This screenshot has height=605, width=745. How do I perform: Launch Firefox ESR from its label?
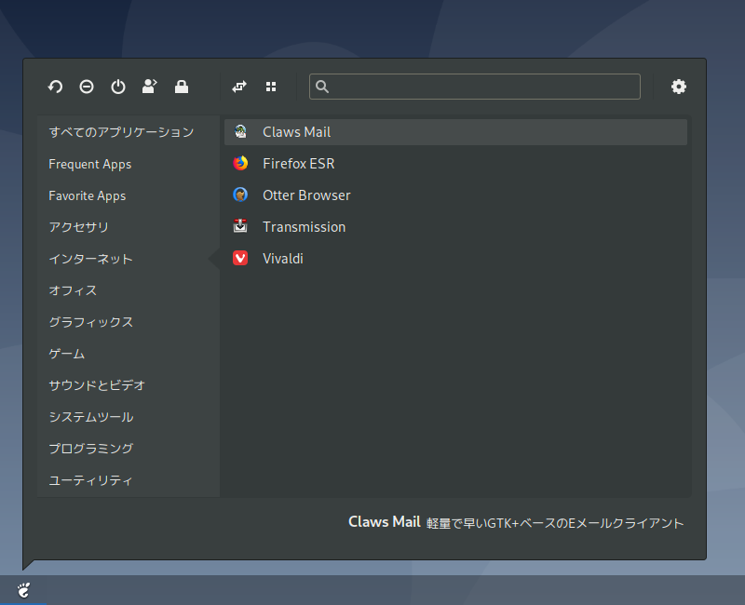(x=298, y=164)
